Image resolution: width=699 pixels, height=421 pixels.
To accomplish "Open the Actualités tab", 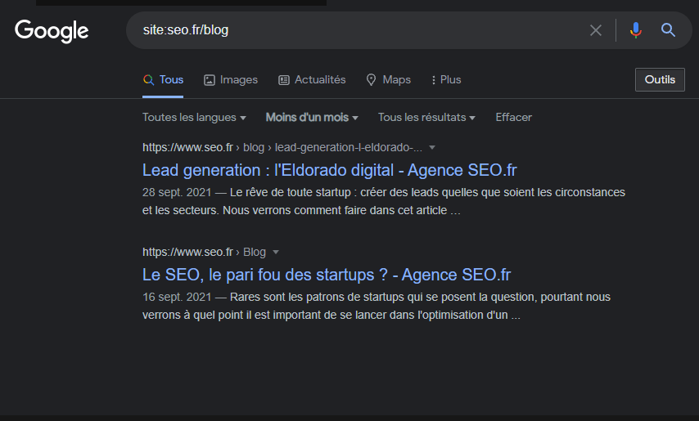I will click(x=312, y=79).
